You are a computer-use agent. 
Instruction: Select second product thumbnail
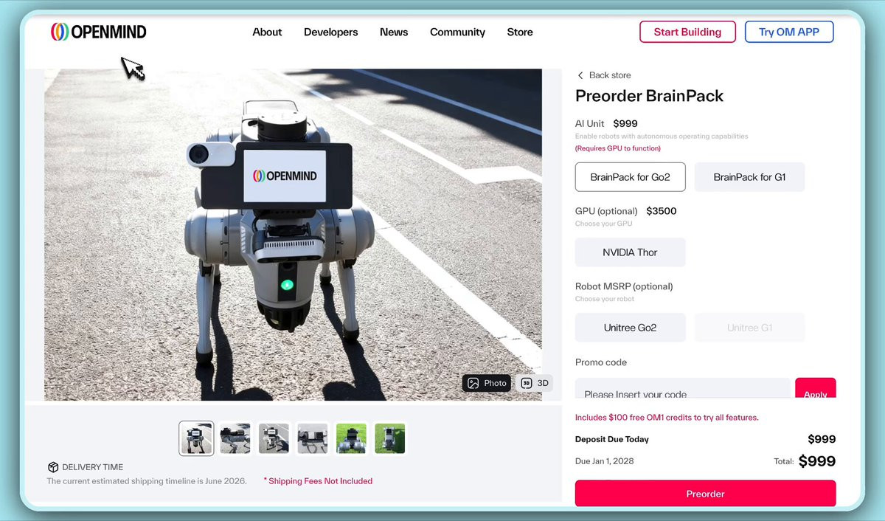(235, 438)
